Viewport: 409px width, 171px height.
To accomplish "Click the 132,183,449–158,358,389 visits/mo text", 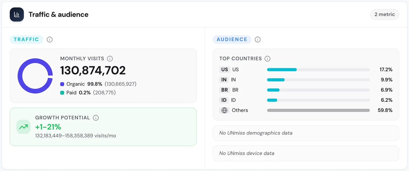I will pos(76,136).
